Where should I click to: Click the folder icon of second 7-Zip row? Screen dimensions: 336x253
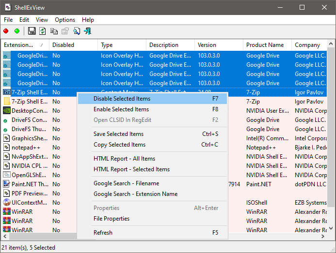[x=7, y=102]
